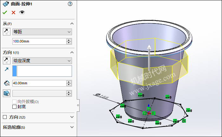
Task: Toggle the 向外拔模 checkbox
Action: point(15,101)
